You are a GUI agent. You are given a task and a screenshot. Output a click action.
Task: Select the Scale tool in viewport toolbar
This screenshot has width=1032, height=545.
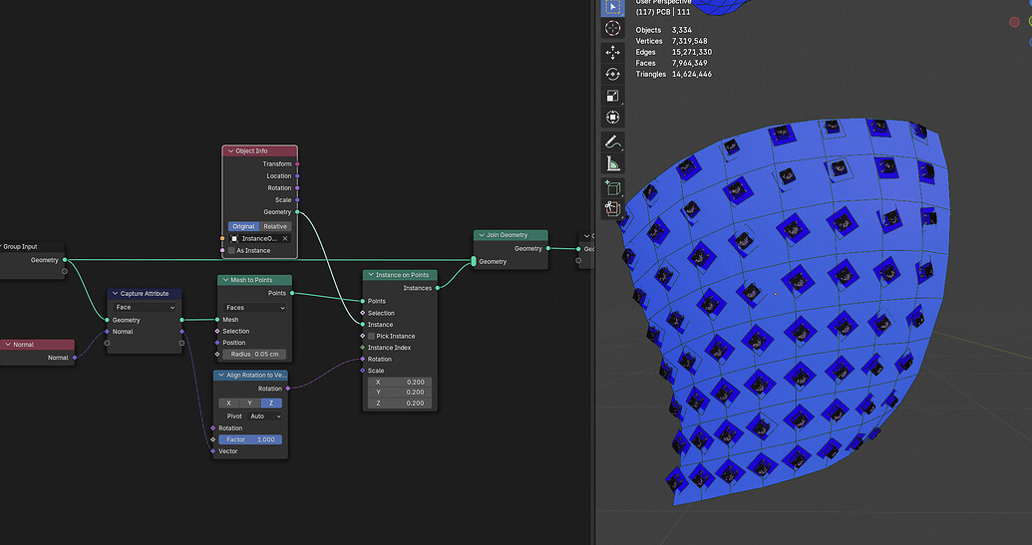(x=613, y=96)
